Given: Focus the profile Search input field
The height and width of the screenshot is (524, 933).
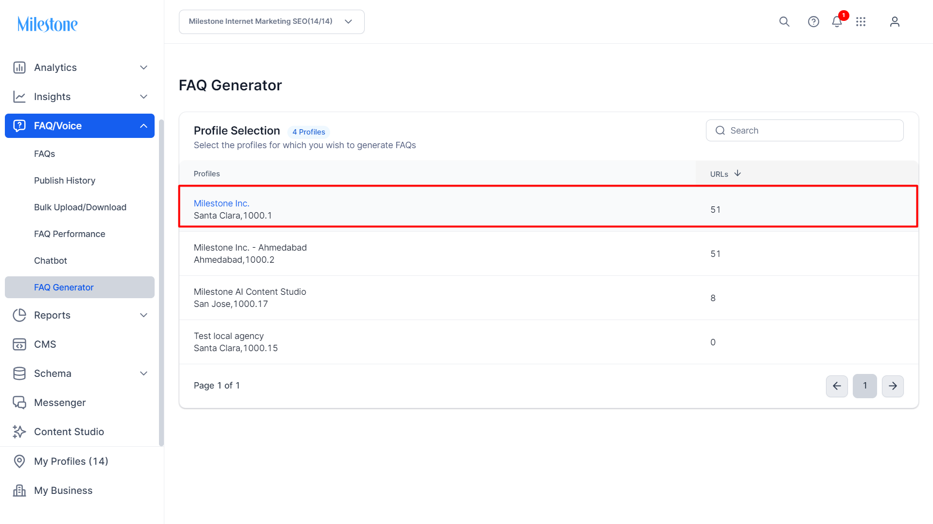Looking at the screenshot, I should click(805, 131).
